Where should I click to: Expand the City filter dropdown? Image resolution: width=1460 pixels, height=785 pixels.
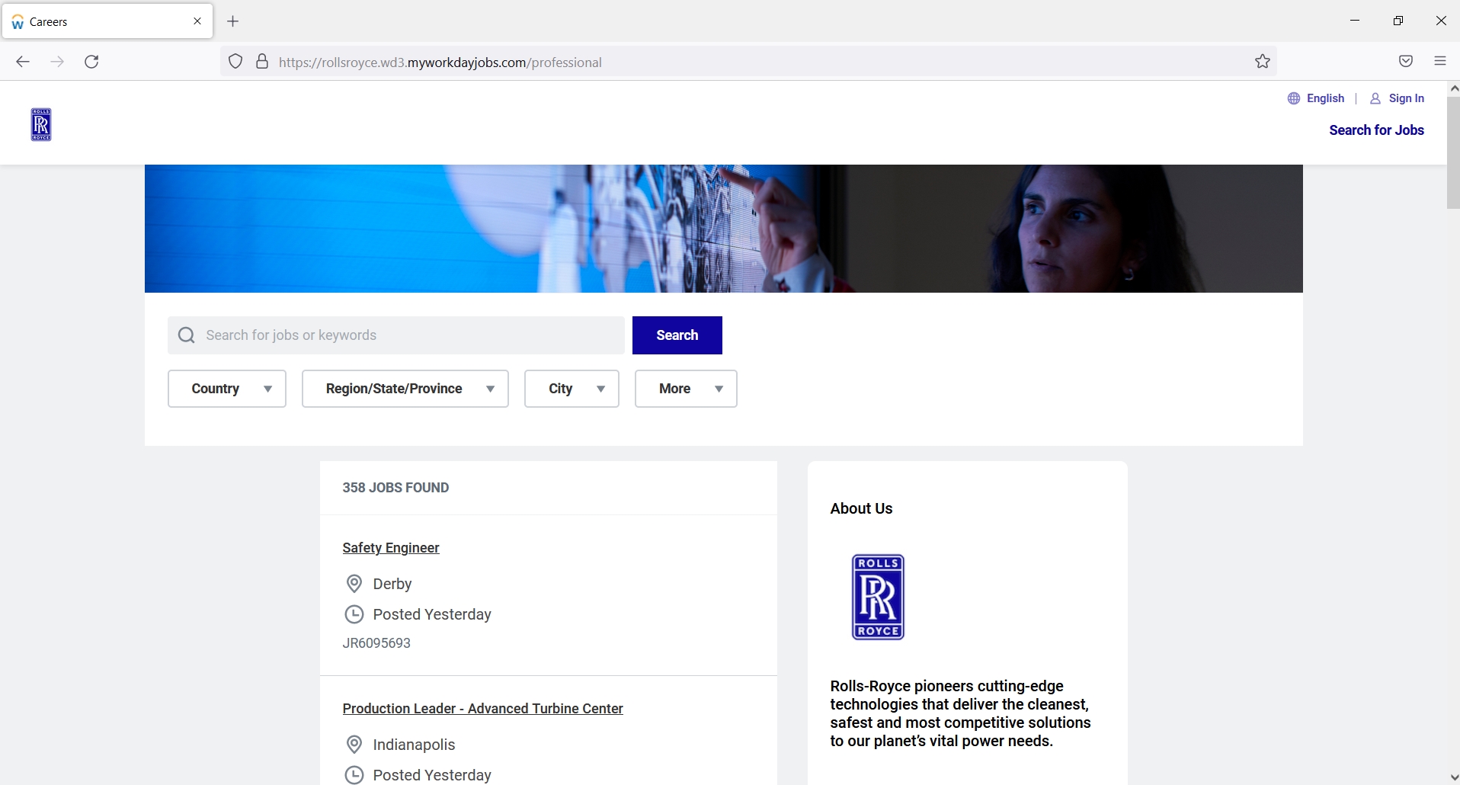[x=572, y=389]
